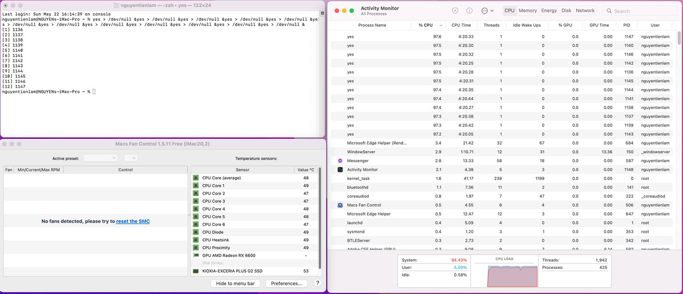Viewport: 683px width, 294px height.
Task: Select the CPU Core 2 sensor icon
Action: click(x=195, y=193)
